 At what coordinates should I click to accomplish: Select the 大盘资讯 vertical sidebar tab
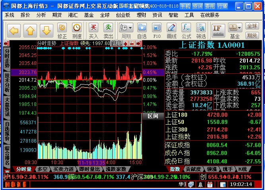click(7, 107)
